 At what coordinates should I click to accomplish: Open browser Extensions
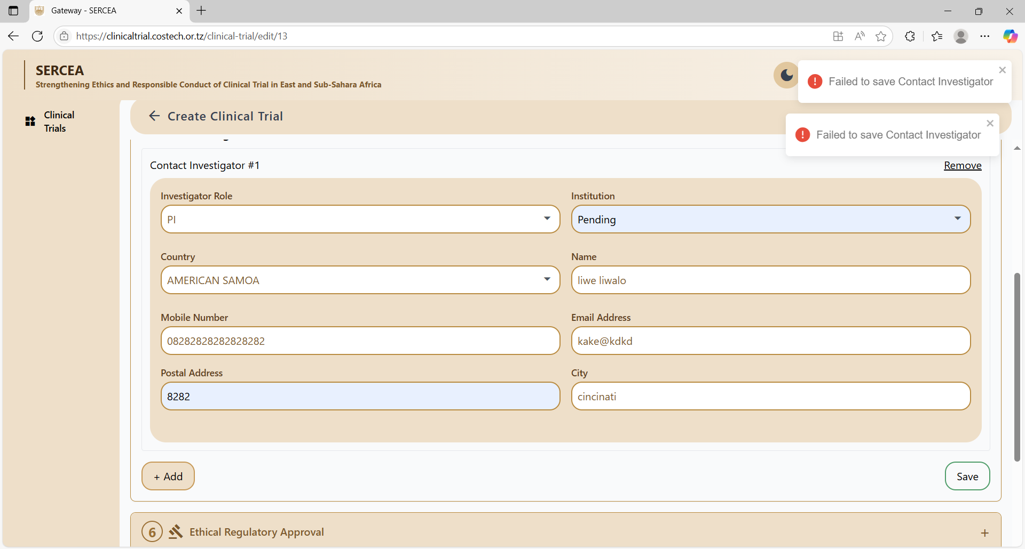910,36
